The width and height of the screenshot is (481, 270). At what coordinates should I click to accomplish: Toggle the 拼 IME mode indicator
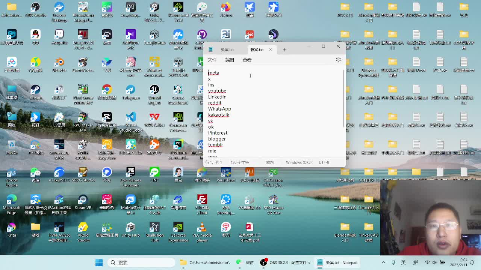(416, 262)
